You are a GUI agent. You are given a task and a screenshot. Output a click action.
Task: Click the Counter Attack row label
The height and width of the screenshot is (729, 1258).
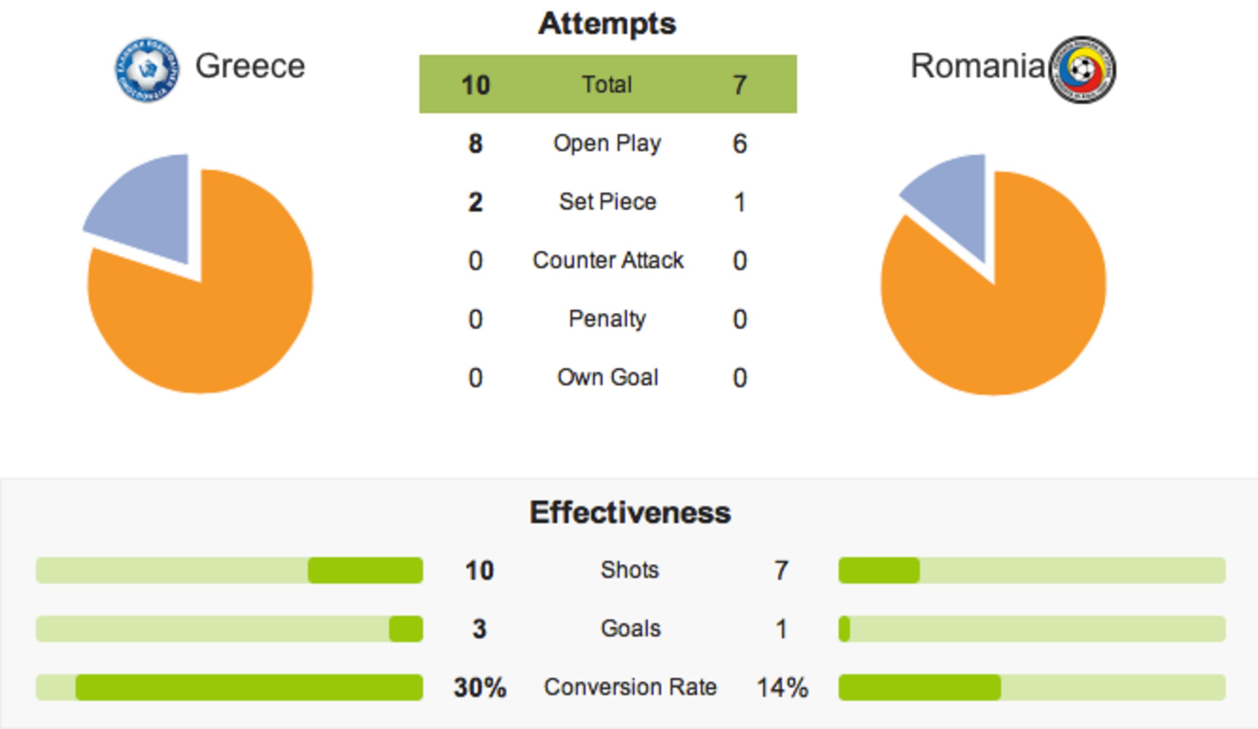click(607, 260)
